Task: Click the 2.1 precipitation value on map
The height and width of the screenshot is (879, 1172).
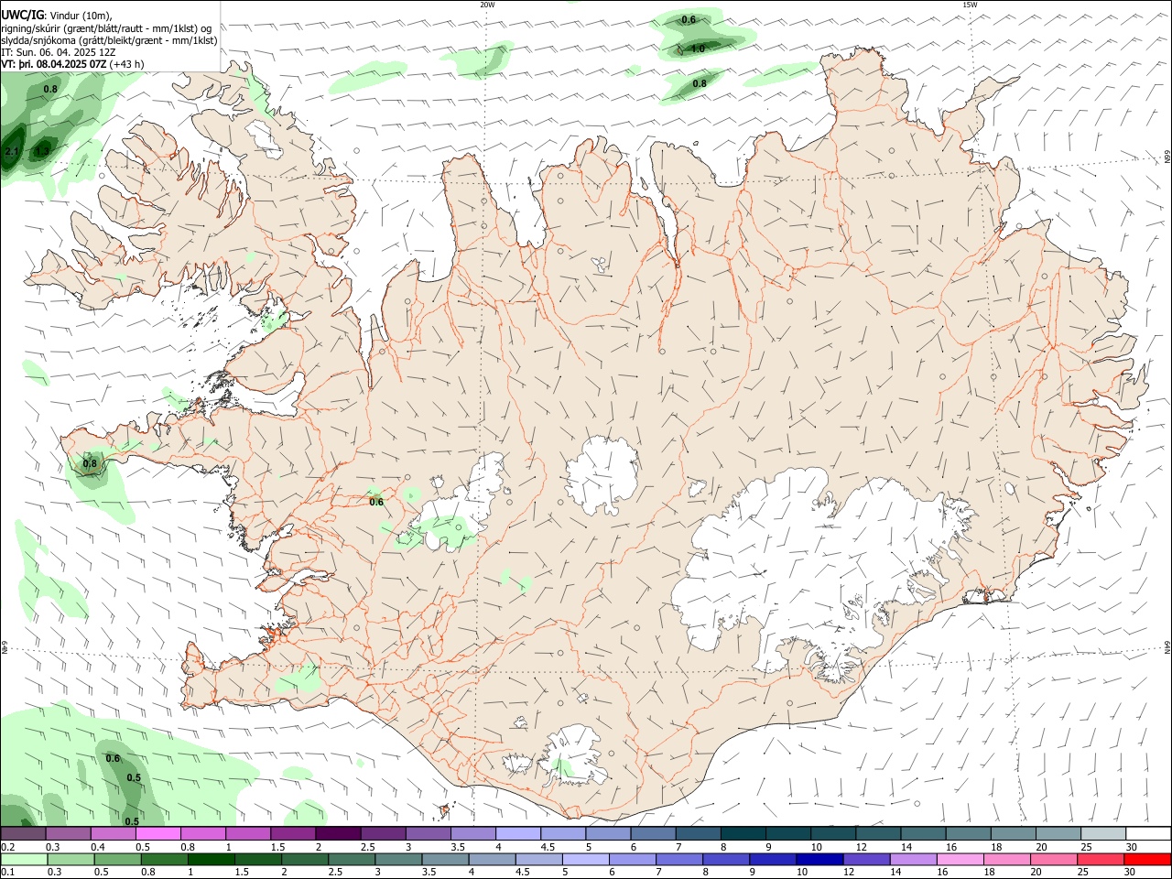Action: click(x=12, y=151)
